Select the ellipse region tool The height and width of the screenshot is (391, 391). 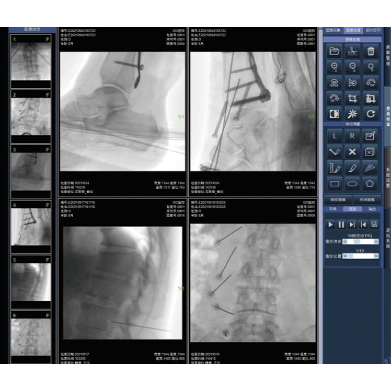point(352,183)
